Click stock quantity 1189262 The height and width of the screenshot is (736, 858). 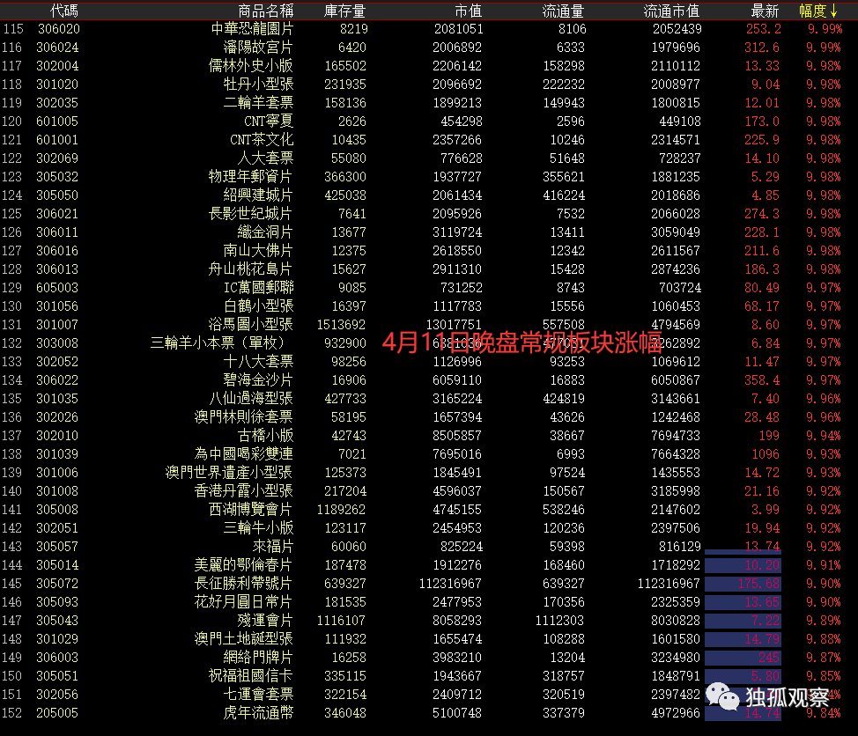(341, 510)
